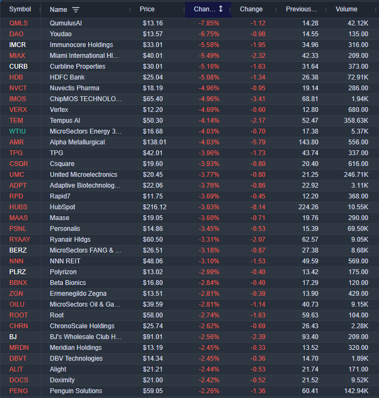Click the Ryanair Hldgs name cell
The height and width of the screenshot is (398, 379).
(x=70, y=240)
